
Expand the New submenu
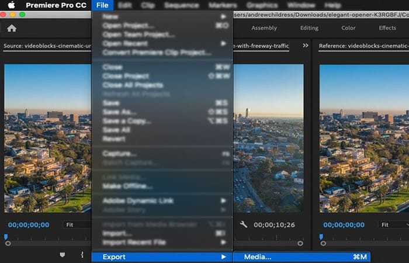tap(162, 17)
